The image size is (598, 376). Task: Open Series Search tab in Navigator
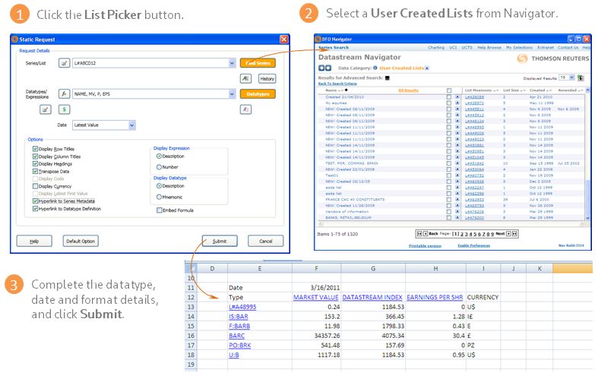click(x=334, y=48)
